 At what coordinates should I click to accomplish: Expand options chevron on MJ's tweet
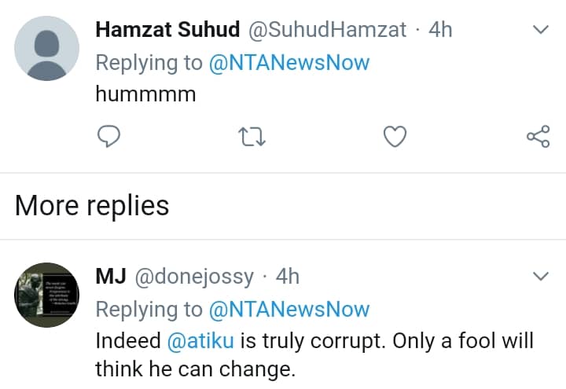click(x=540, y=276)
